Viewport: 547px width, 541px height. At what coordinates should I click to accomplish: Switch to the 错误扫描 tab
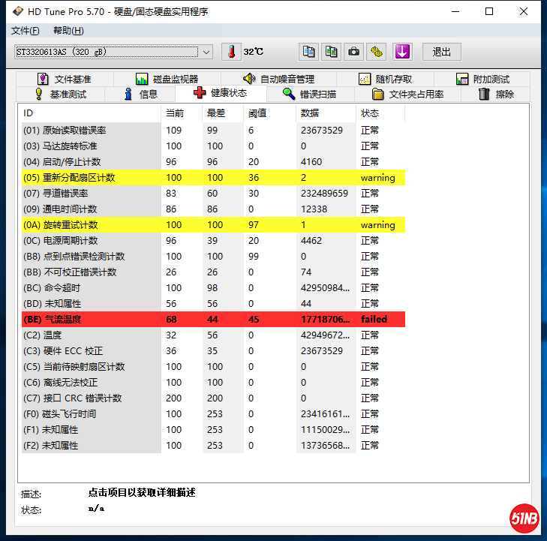click(x=310, y=95)
